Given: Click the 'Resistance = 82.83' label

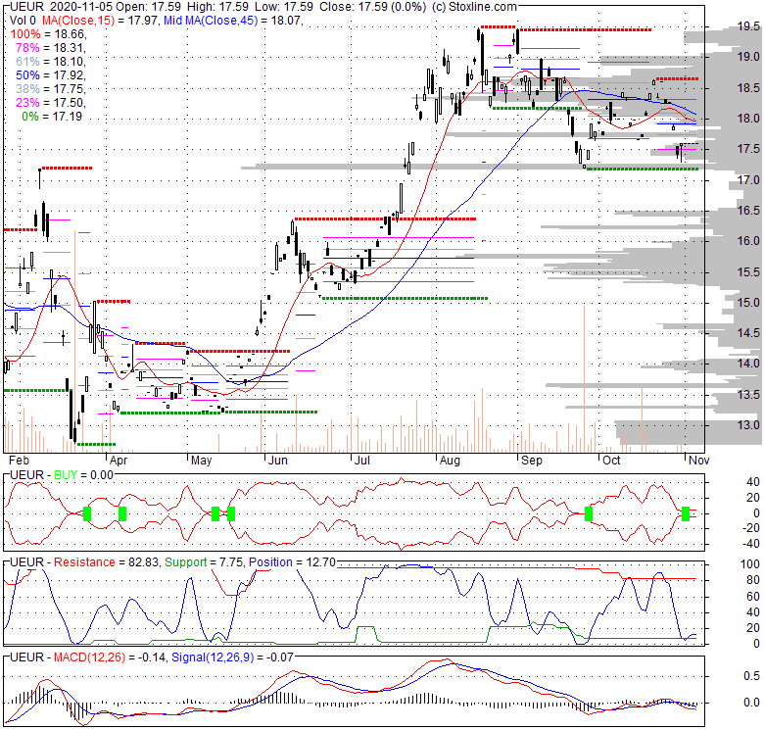Looking at the screenshot, I should [x=106, y=562].
